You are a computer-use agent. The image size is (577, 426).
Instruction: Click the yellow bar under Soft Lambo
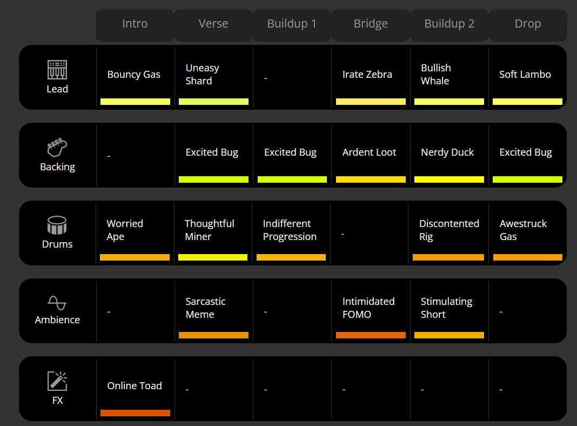[527, 102]
